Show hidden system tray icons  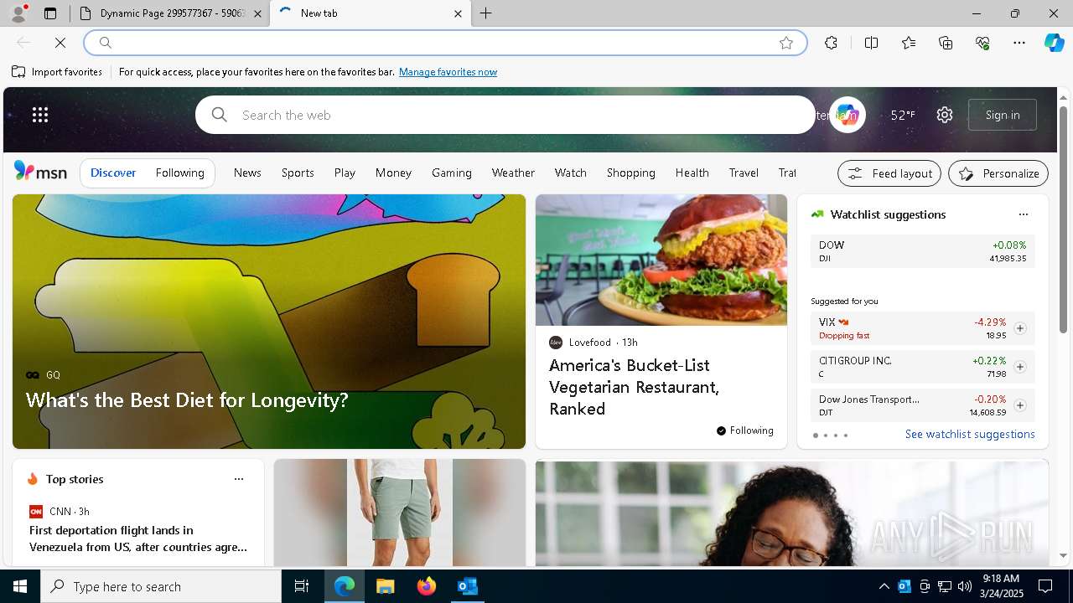point(884,586)
